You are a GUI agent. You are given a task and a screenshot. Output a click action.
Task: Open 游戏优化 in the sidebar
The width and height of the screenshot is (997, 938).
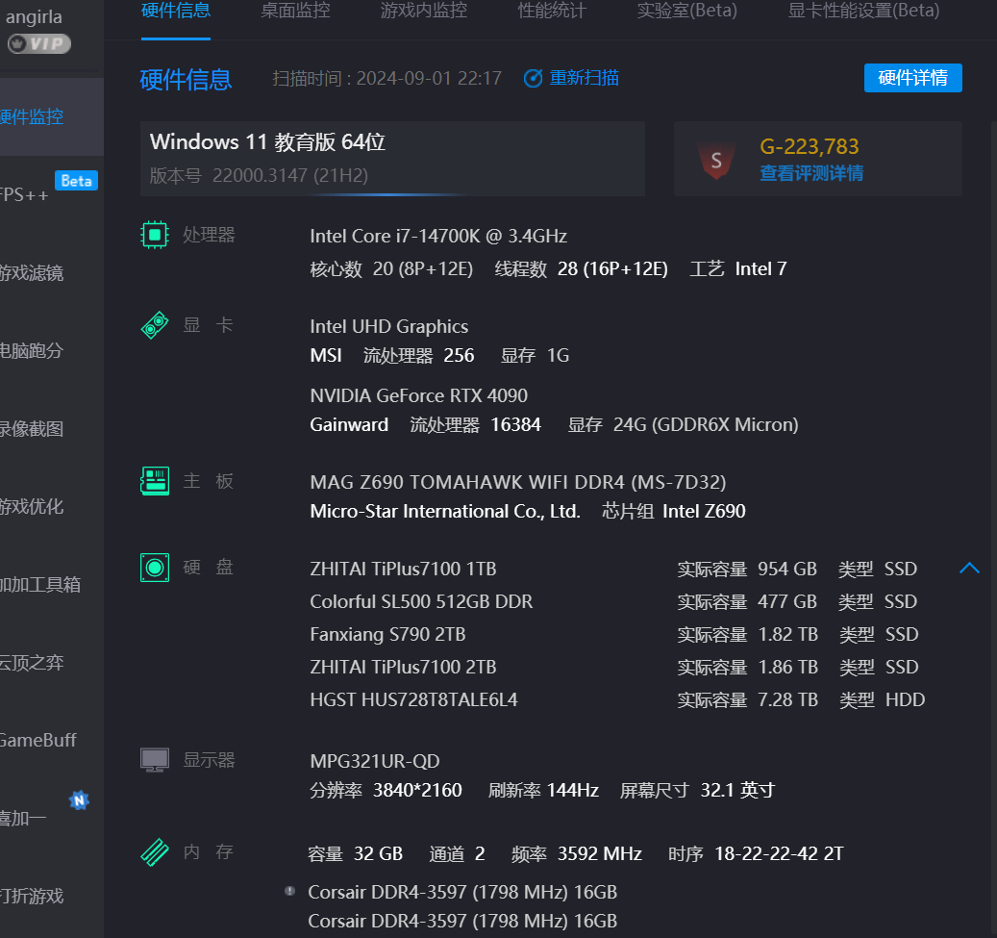tap(32, 507)
